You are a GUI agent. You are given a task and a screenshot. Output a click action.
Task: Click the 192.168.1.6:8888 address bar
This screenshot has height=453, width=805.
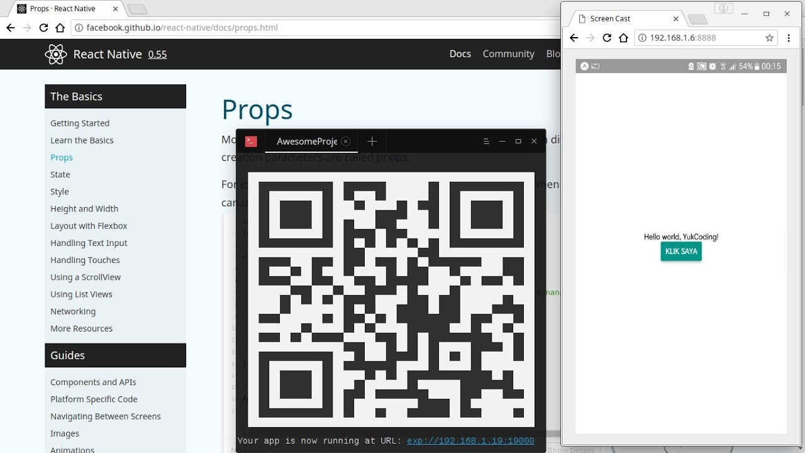(706, 38)
